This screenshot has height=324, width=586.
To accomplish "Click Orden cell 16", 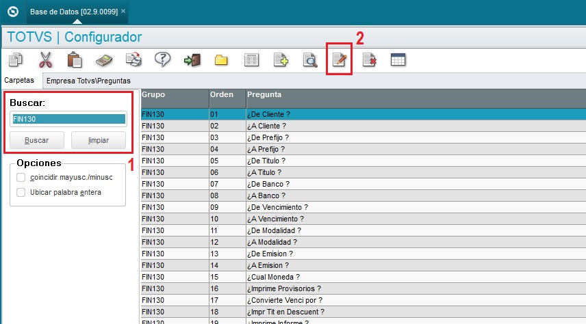I will pyautogui.click(x=227, y=288).
